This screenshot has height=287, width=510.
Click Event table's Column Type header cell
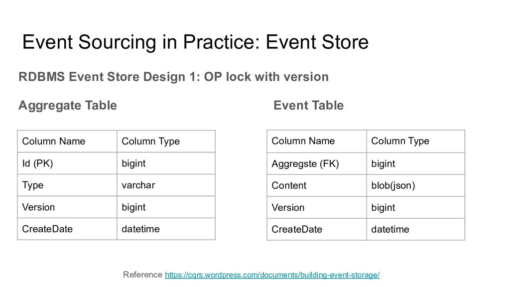click(x=415, y=141)
